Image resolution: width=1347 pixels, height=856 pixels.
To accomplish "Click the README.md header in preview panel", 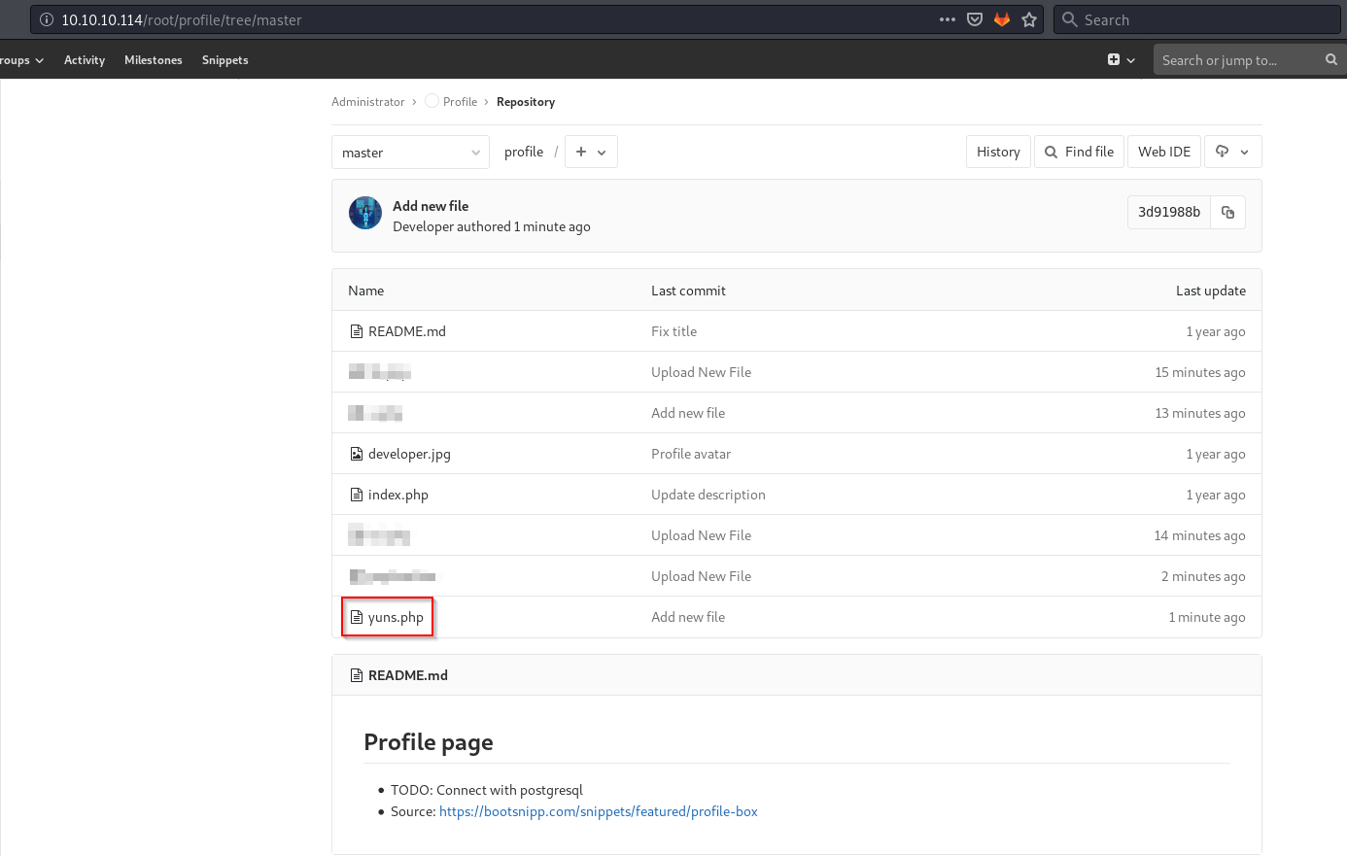I will pos(408,675).
